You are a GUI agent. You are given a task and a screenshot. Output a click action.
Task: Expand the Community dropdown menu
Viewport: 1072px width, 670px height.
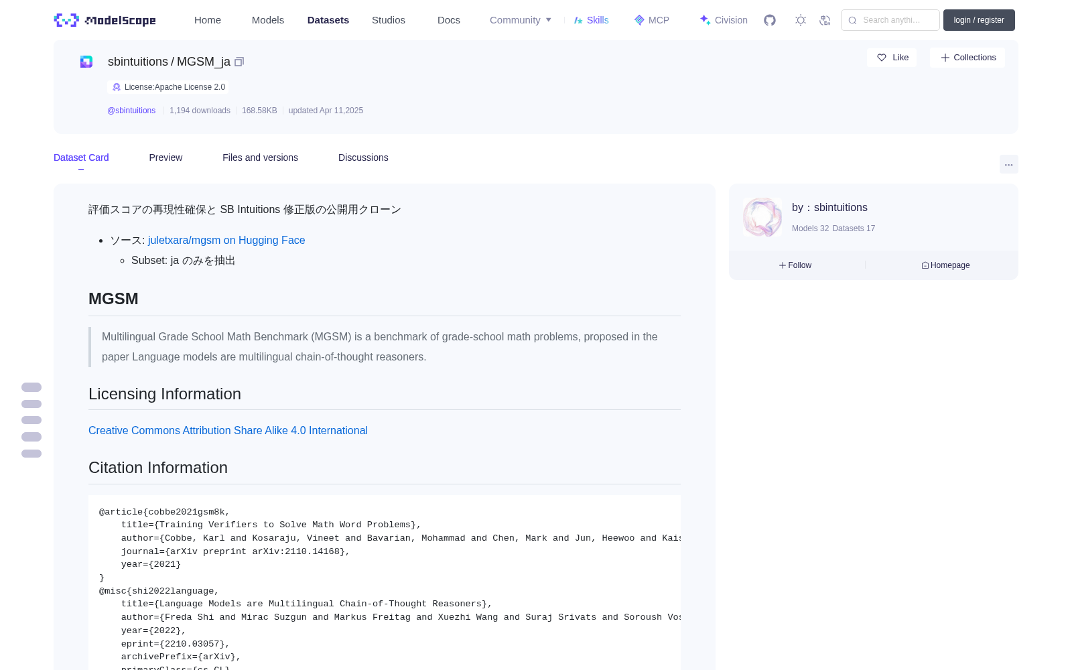521,20
